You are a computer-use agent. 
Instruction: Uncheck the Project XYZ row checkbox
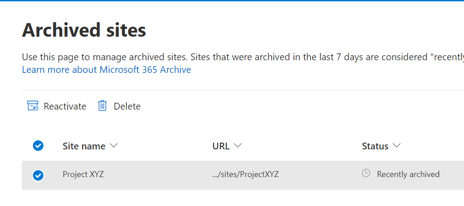(x=38, y=175)
